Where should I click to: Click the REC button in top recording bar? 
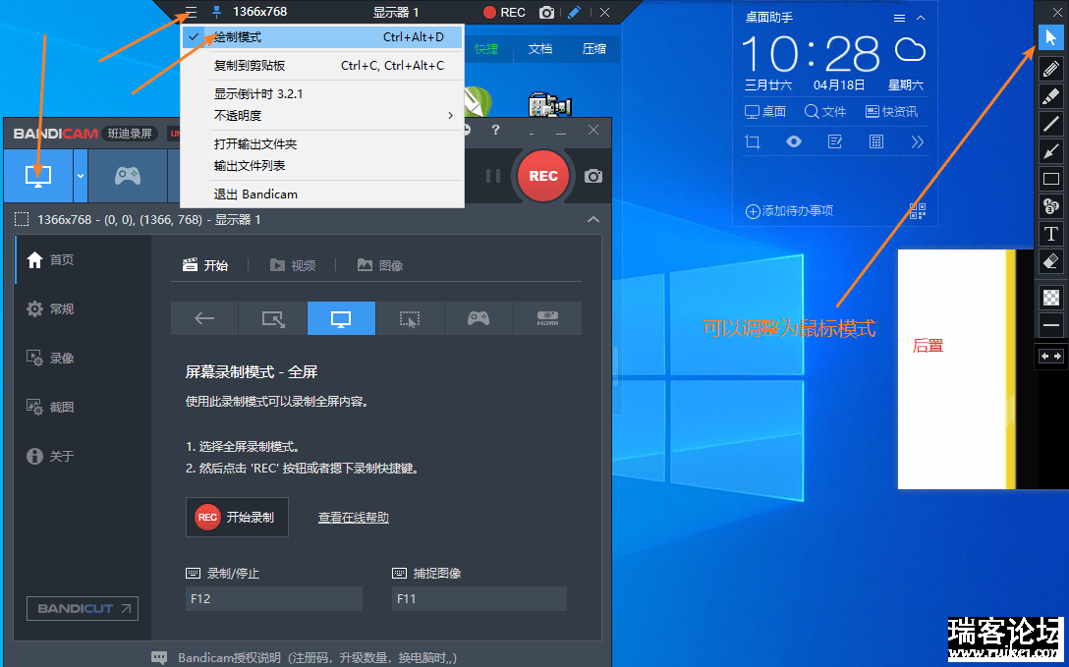tap(504, 12)
